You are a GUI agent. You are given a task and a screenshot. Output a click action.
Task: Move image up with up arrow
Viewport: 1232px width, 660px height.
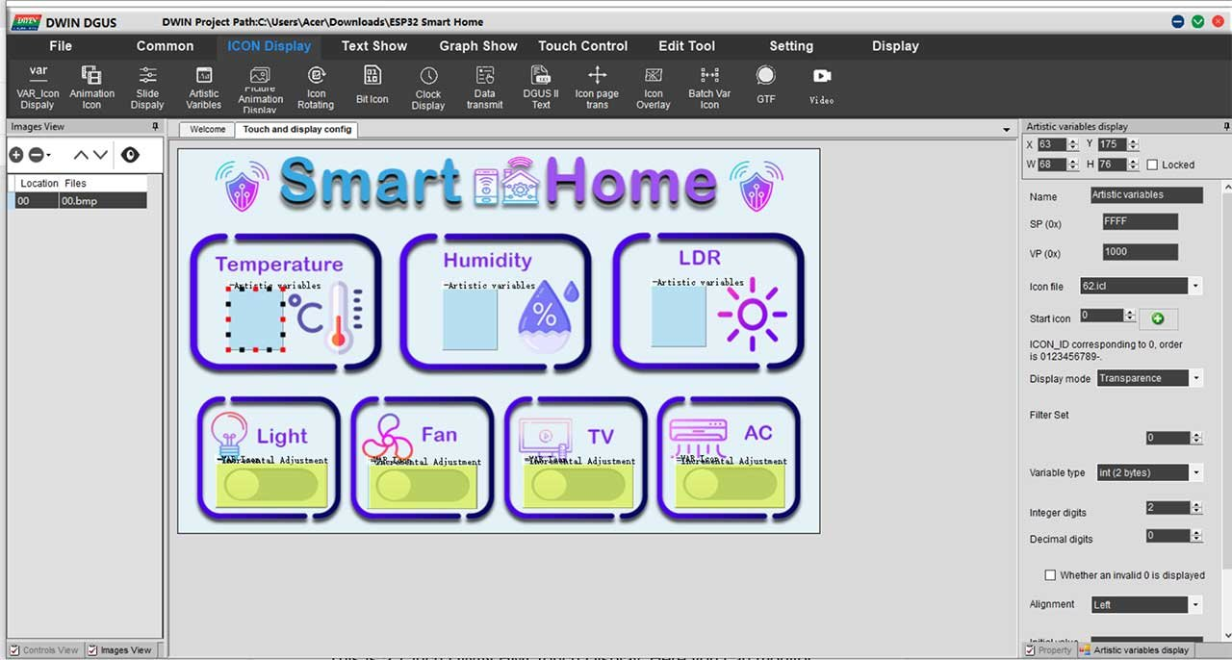[x=81, y=155]
